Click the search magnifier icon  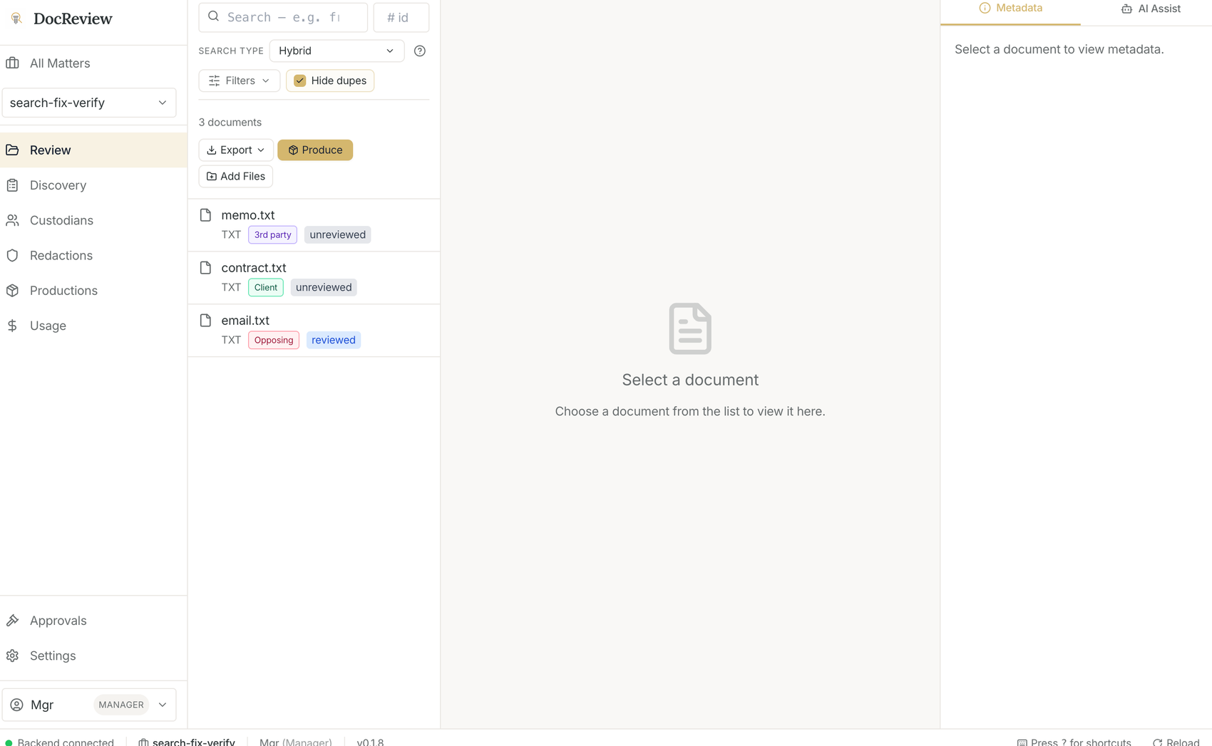pos(214,16)
